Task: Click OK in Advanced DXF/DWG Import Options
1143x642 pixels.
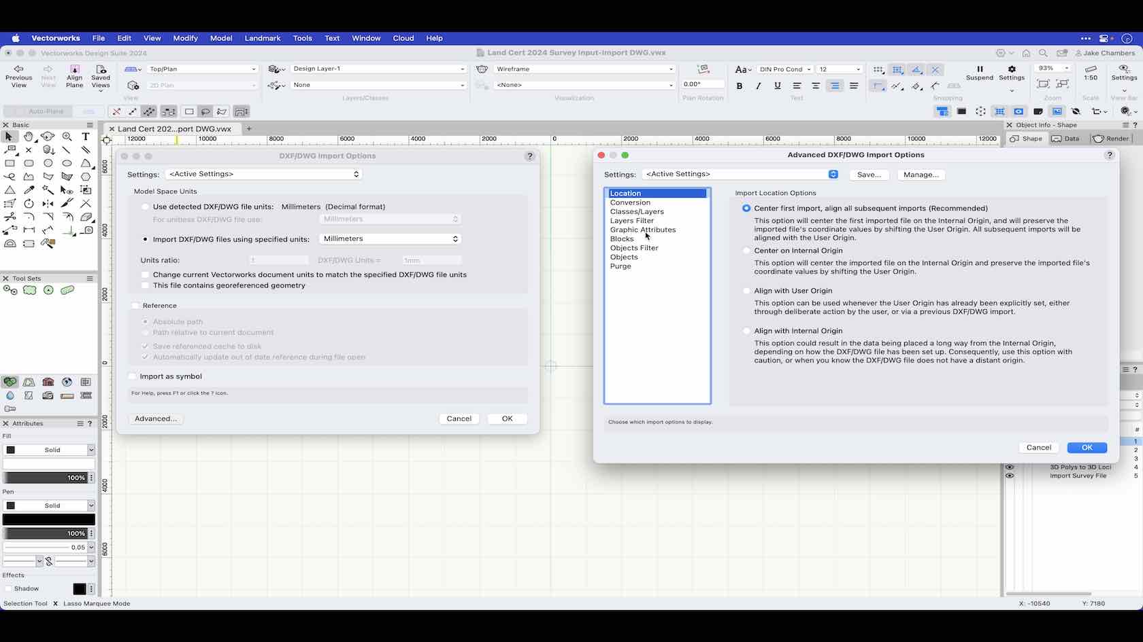Action: coord(1087,448)
